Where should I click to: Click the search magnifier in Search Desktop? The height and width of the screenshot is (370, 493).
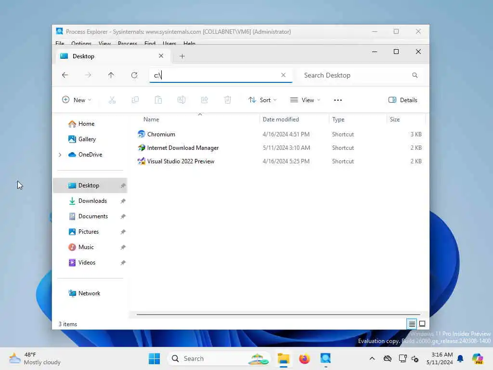click(x=415, y=75)
